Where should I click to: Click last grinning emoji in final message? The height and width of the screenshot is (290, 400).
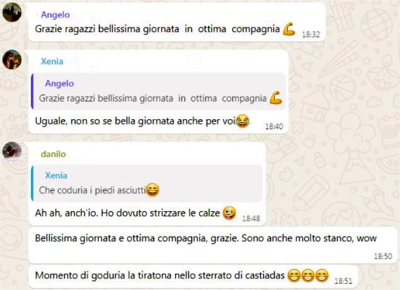pos(322,275)
